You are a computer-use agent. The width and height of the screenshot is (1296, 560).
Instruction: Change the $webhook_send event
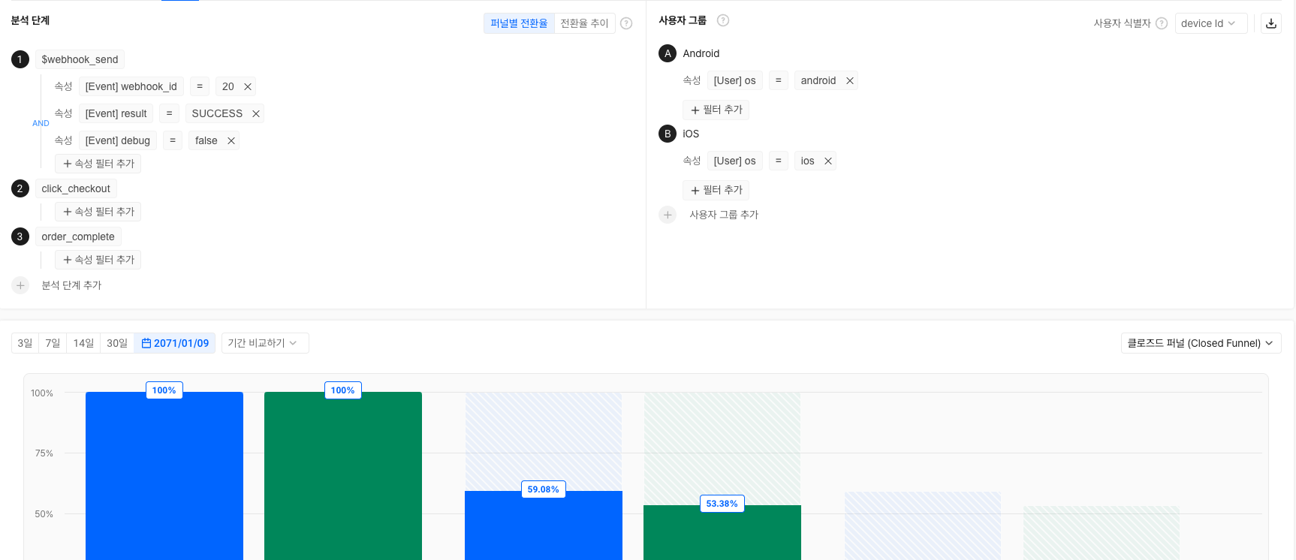pyautogui.click(x=80, y=59)
